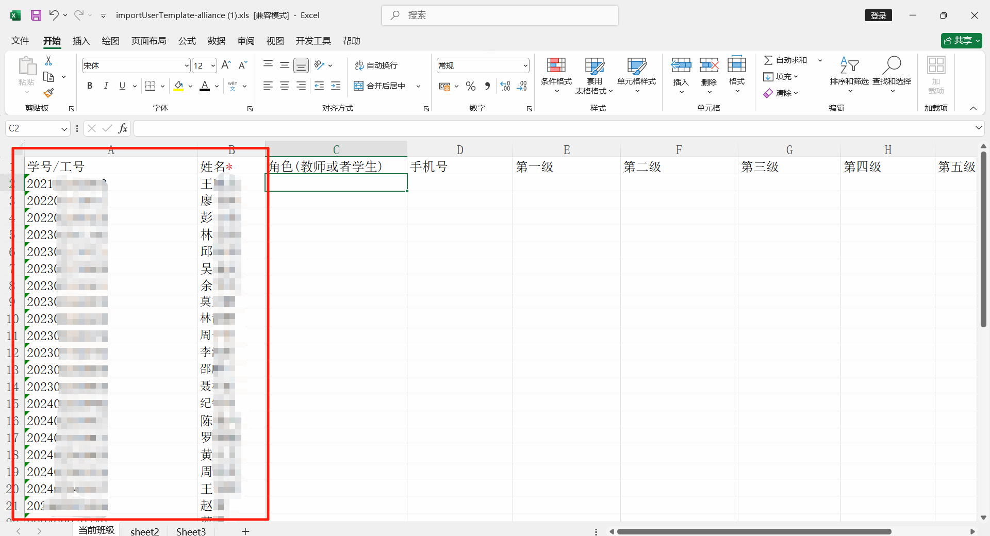Click the search box in title bar
The image size is (990, 536).
500,15
